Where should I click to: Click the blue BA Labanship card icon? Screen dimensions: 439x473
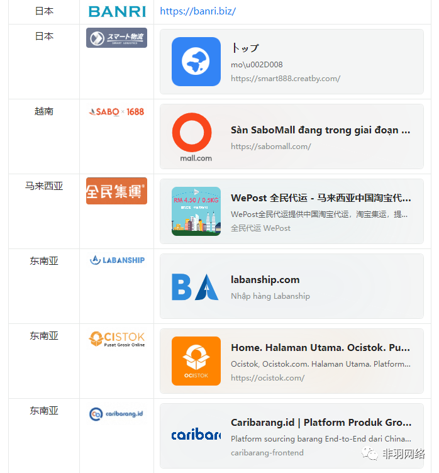(x=196, y=286)
